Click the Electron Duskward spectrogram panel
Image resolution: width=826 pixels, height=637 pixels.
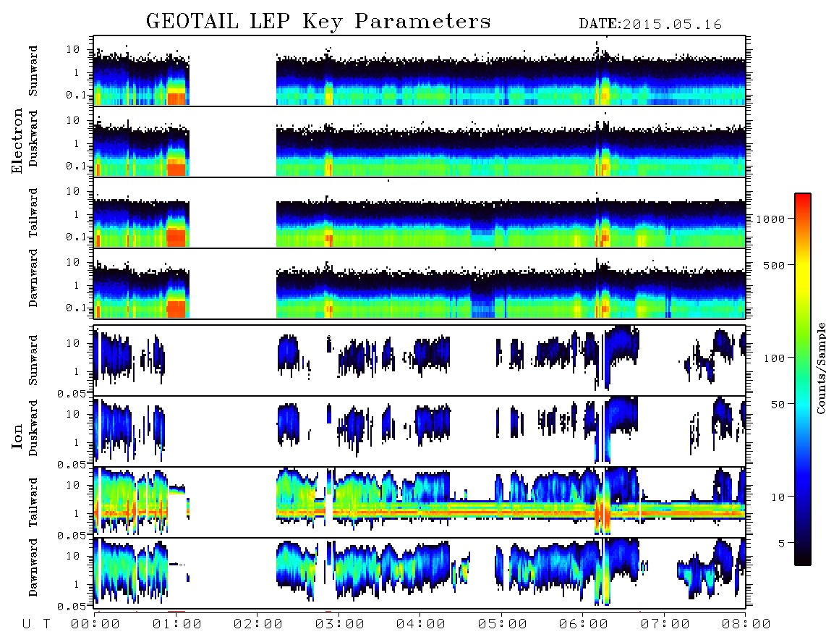click(420, 142)
